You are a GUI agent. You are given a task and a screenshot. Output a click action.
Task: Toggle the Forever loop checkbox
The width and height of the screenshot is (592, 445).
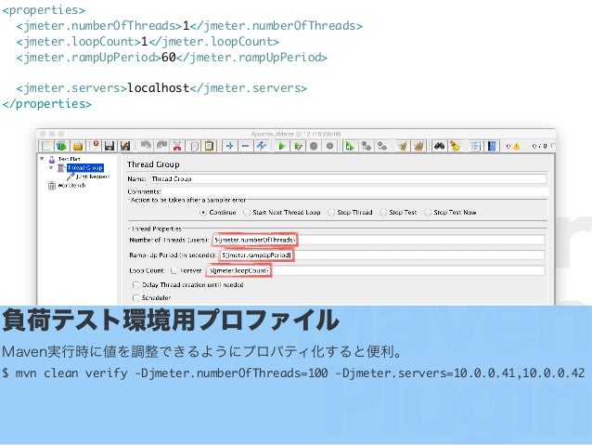click(174, 270)
